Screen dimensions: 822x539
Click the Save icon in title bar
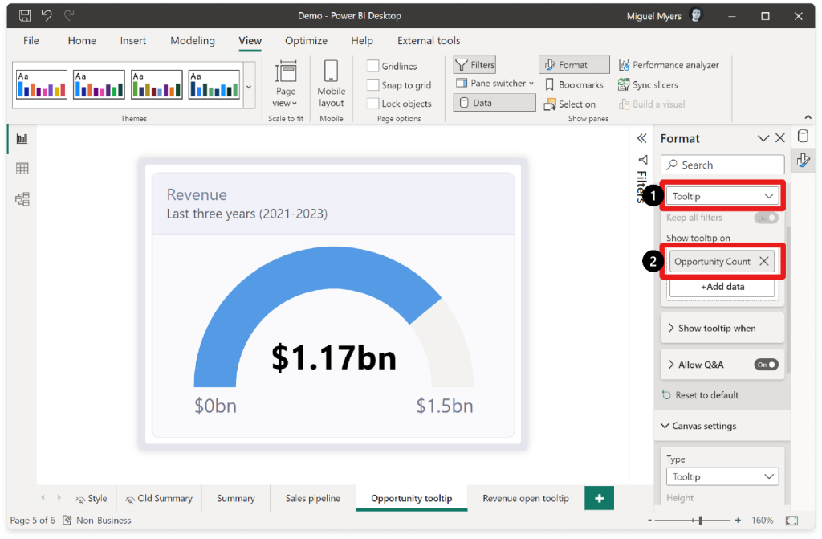point(25,16)
